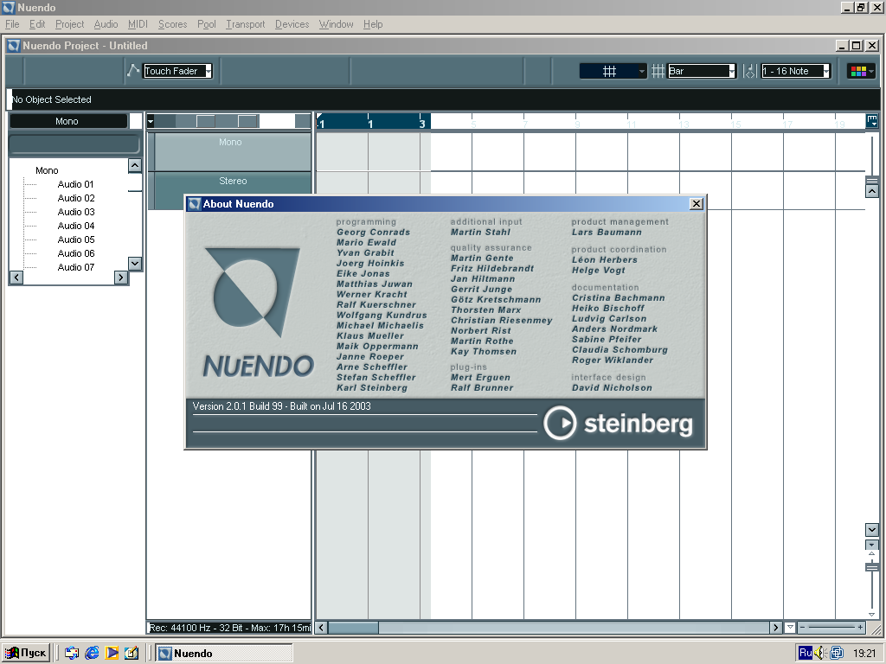Close the About Nuendo dialog
Screen dimensions: 886x664
click(x=696, y=204)
